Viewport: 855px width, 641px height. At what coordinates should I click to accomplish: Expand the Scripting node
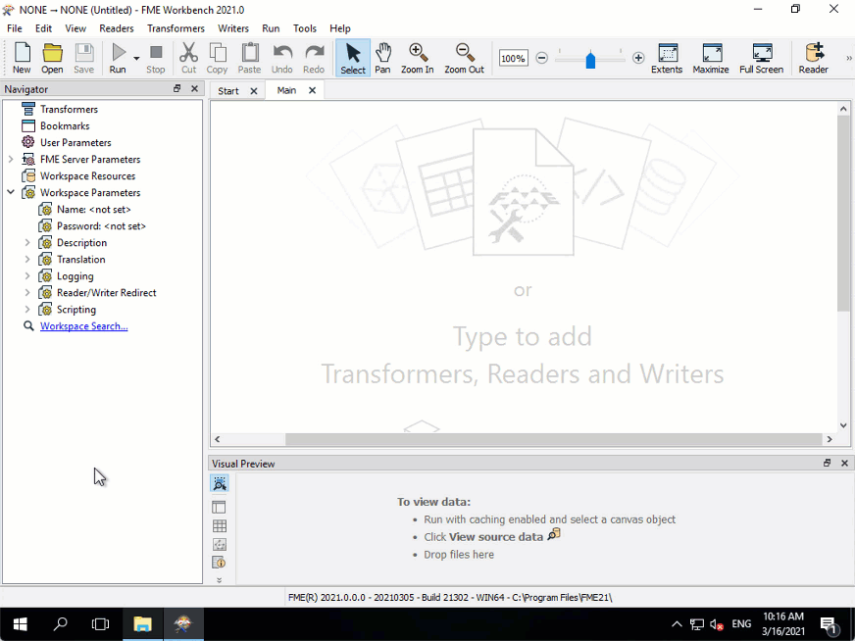[27, 310]
